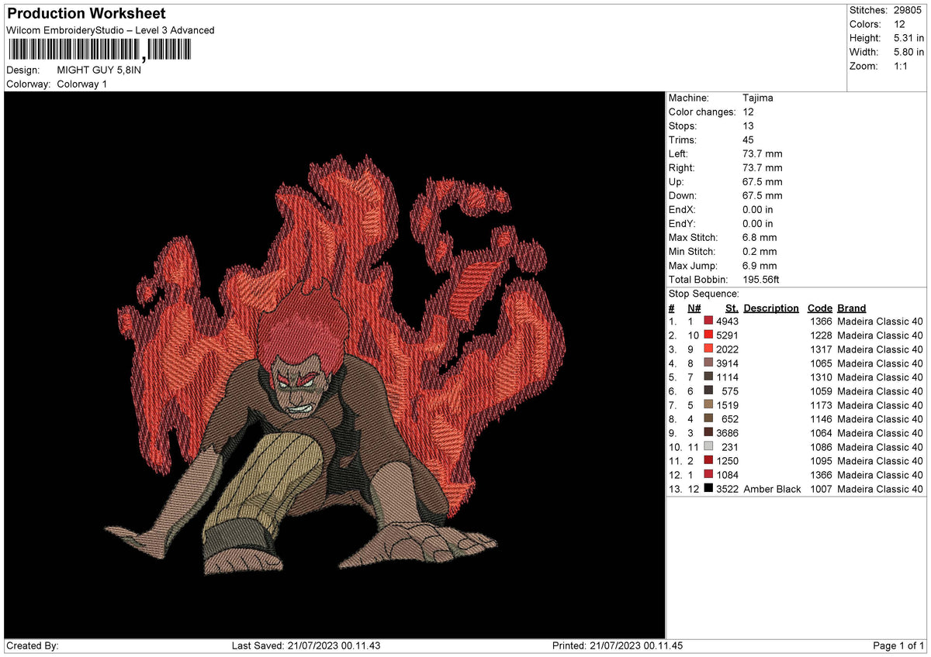Click the design name 'MIGHT GUY 5,8IN'
The image size is (931, 657).
click(x=99, y=70)
